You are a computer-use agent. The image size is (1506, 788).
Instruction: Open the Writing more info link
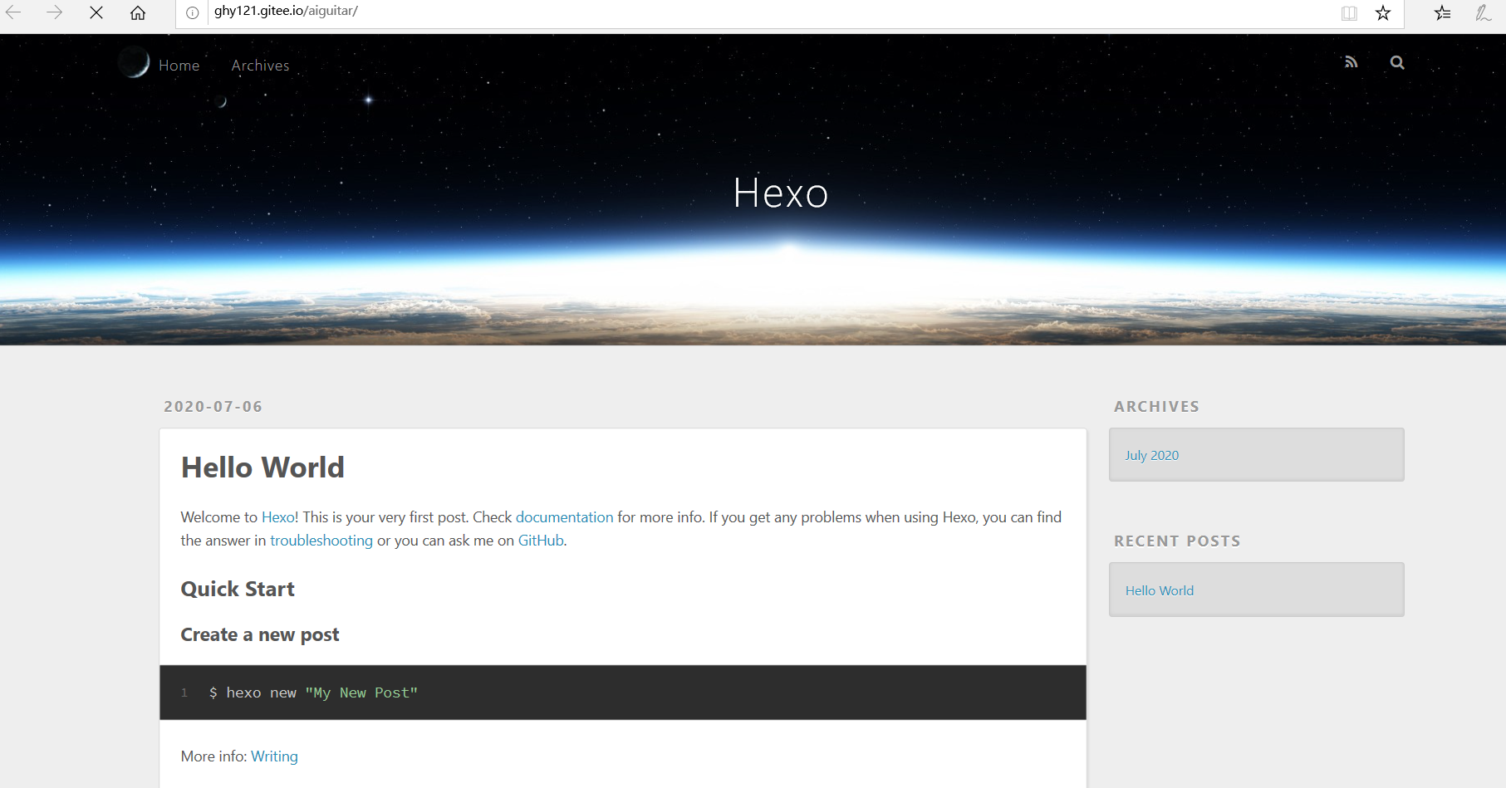tap(274, 756)
